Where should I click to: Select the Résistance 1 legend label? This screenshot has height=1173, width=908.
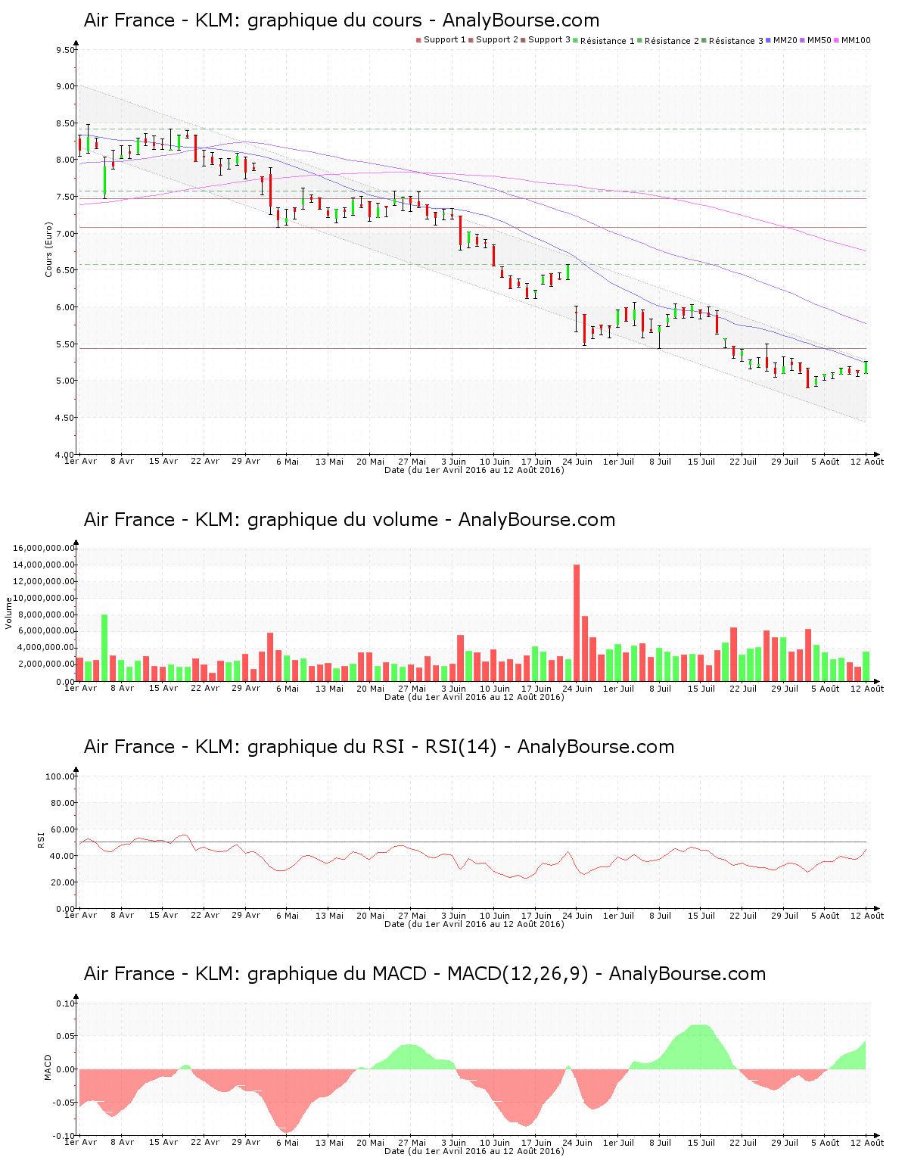pyautogui.click(x=608, y=41)
